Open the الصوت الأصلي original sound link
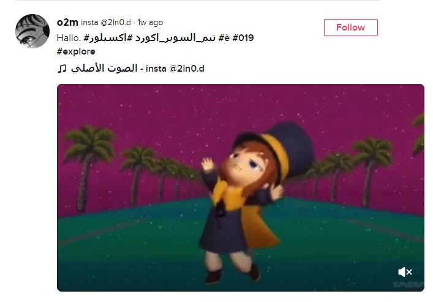The image size is (433, 302). point(104,68)
